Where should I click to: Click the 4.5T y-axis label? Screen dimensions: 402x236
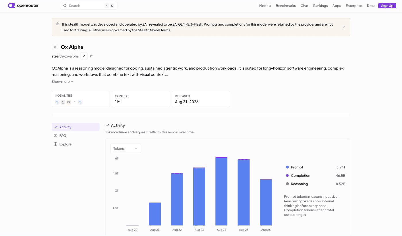(115, 174)
